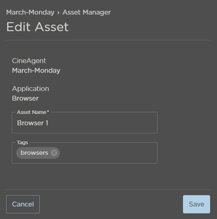
Task: Cancel editing the asset
Action: 23,204
